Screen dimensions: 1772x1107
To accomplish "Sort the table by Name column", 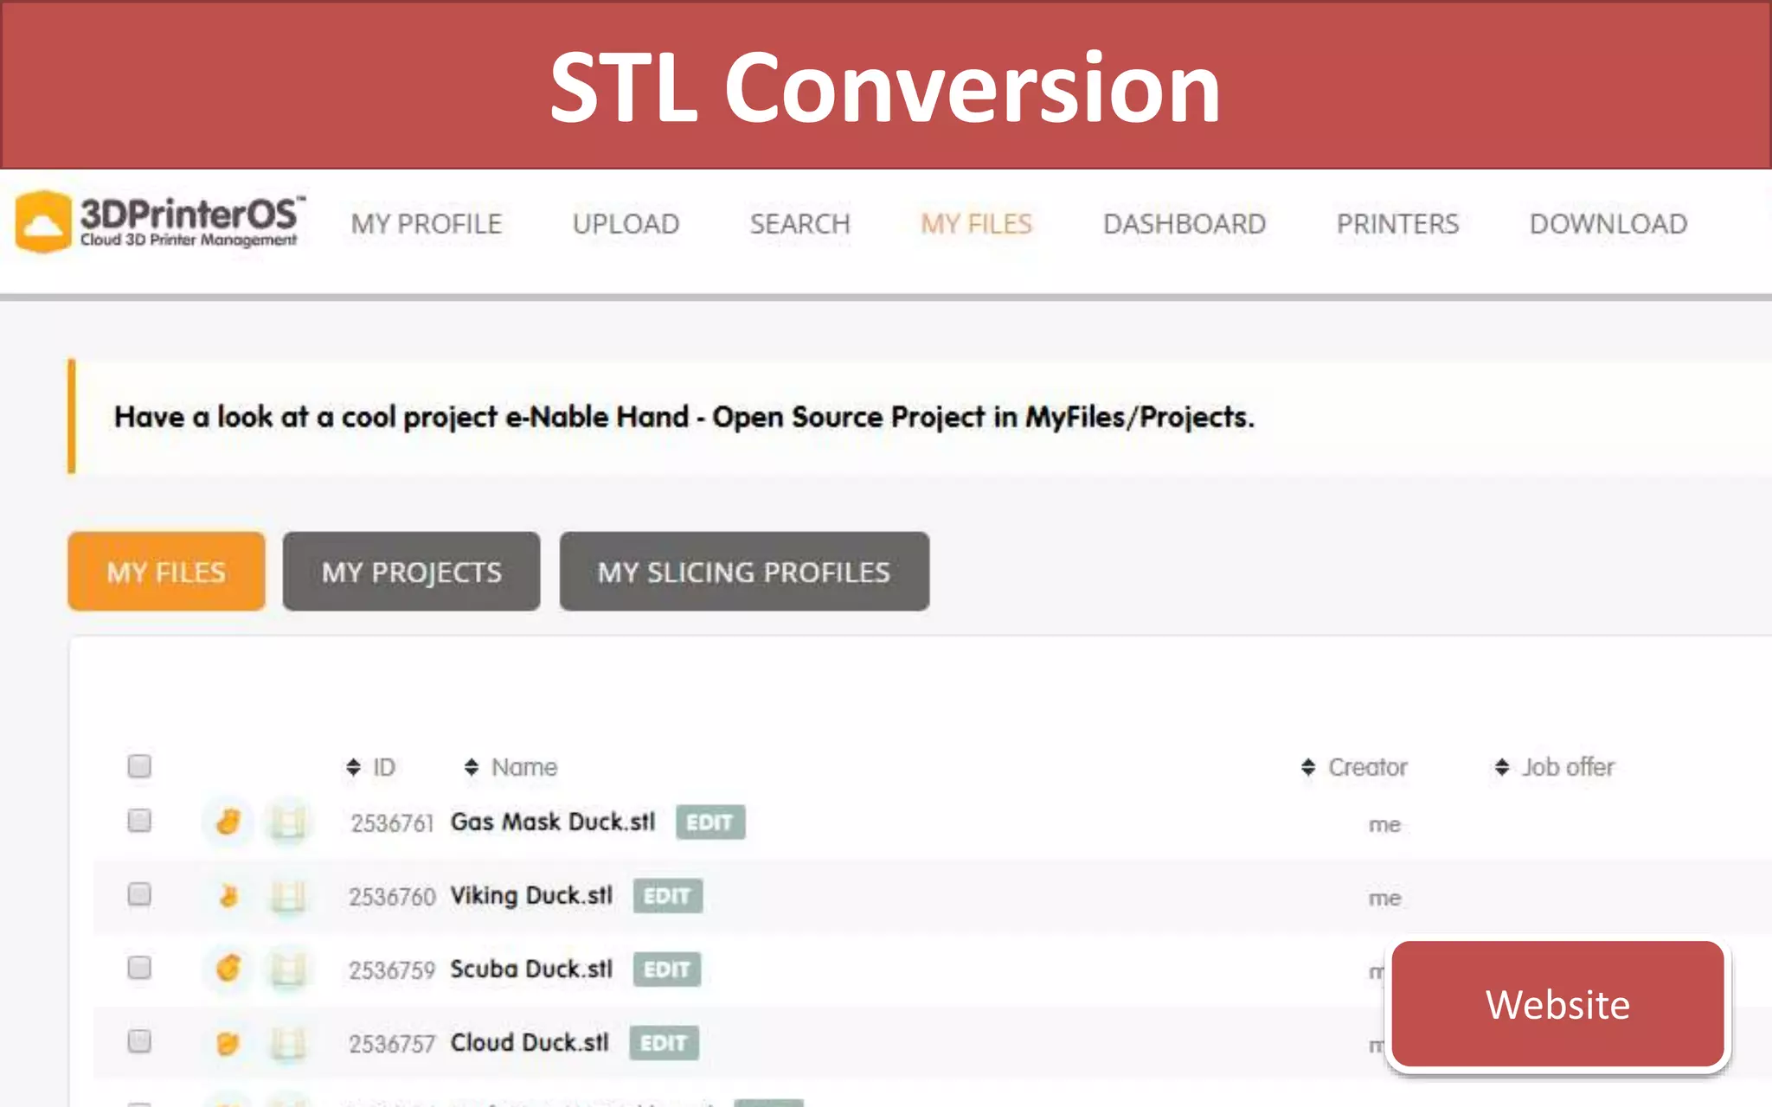I will pos(510,767).
